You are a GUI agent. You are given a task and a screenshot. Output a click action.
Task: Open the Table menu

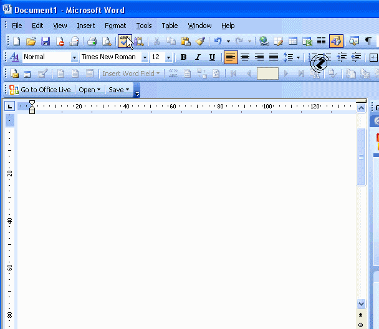(x=170, y=26)
